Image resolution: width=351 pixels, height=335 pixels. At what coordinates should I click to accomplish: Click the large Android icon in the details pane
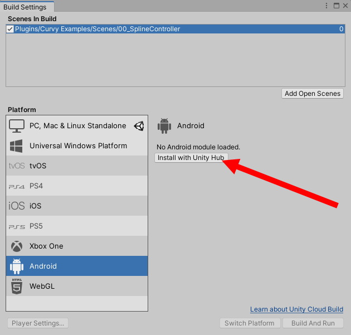[x=164, y=126]
